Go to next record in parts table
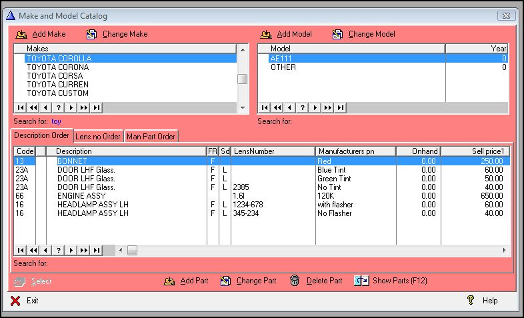The image size is (524, 318). [71, 250]
